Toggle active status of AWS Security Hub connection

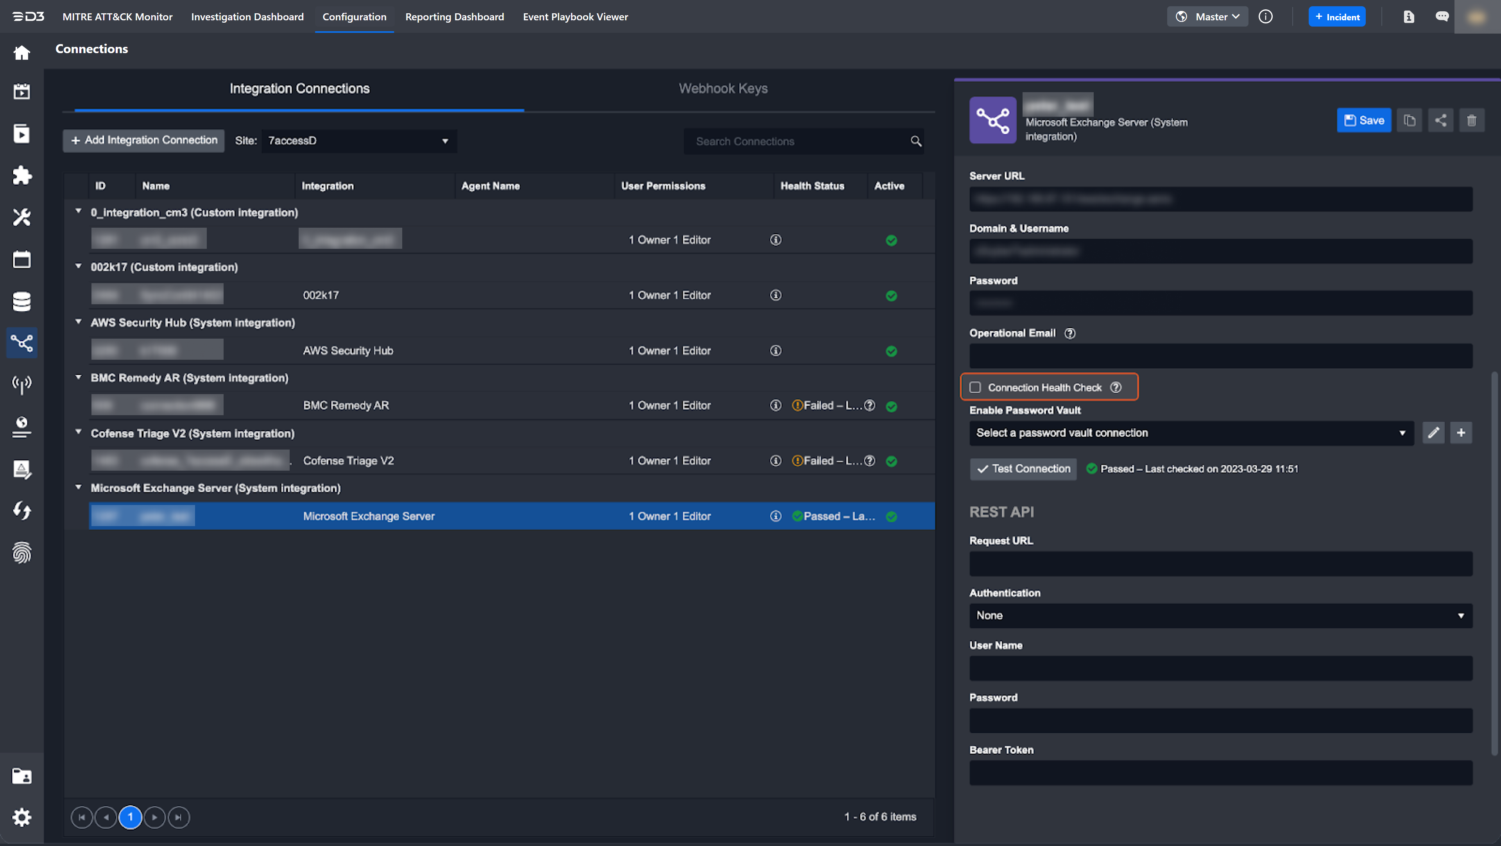(x=891, y=351)
